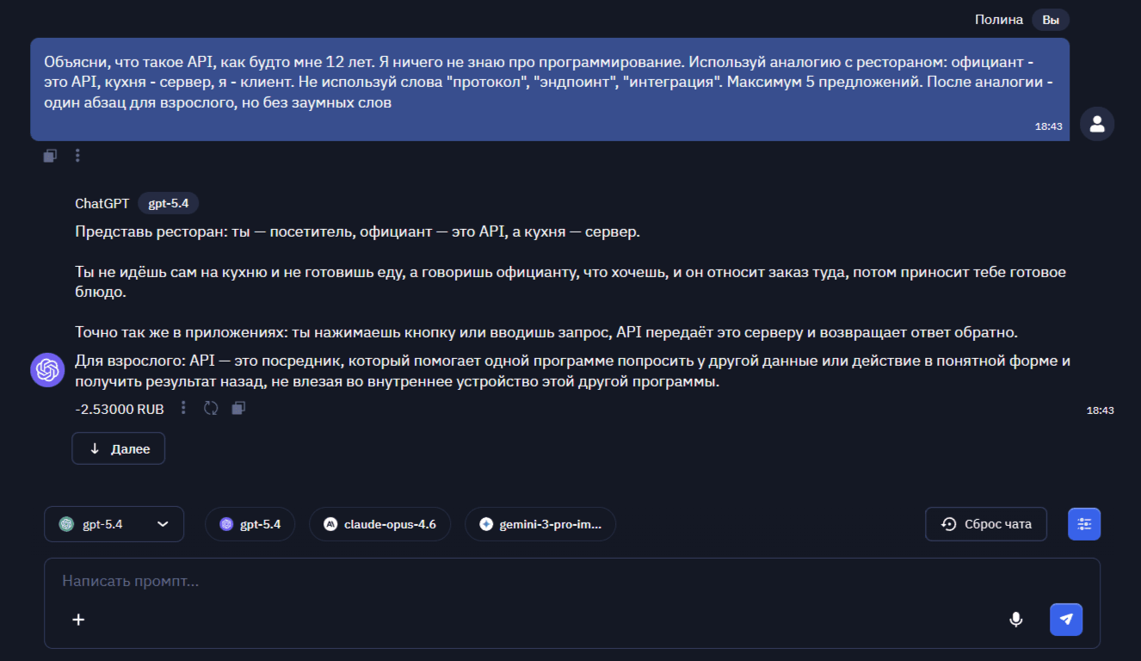Viewport: 1141px width, 661px height.
Task: Switch to the gpt-5.4 quick model chip
Action: coord(250,524)
